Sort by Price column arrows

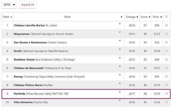pos(161,17)
